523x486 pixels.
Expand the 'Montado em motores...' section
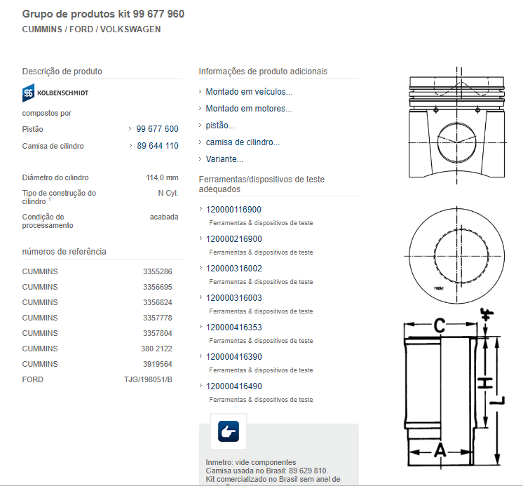pyautogui.click(x=249, y=109)
